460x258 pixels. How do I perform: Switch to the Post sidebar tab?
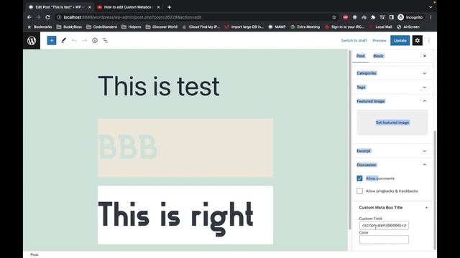point(361,56)
